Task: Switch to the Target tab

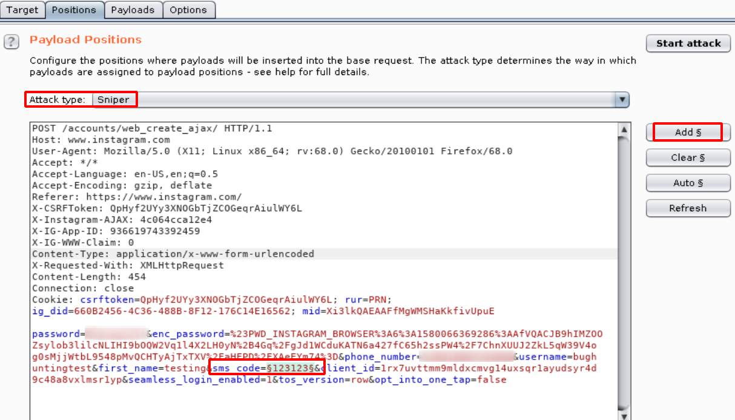Action: point(22,10)
